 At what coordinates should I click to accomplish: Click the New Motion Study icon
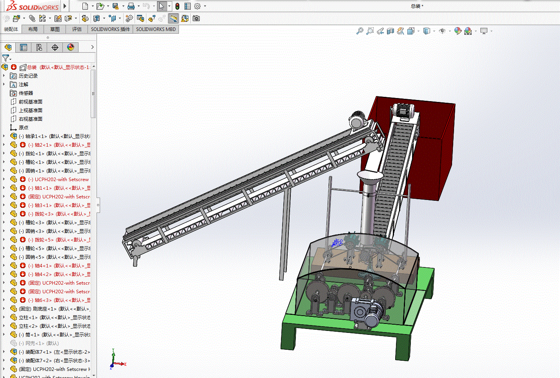click(x=129, y=18)
